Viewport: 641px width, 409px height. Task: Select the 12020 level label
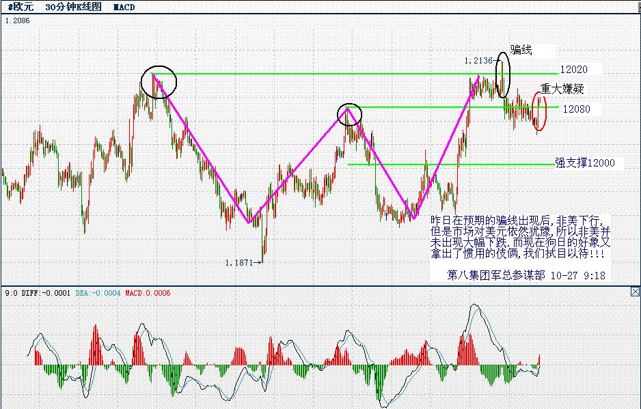pyautogui.click(x=573, y=70)
